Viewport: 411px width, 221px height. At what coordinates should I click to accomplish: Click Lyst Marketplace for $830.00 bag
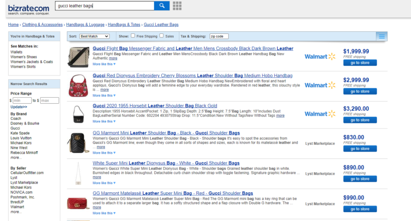pos(320,144)
